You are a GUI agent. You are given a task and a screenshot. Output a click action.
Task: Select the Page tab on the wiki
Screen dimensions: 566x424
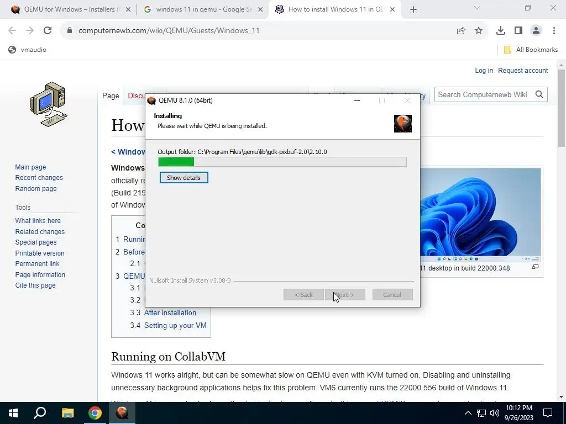pos(111,96)
